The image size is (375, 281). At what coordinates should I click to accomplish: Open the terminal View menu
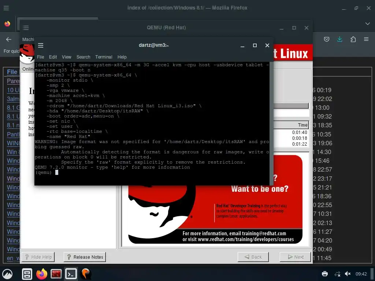67,57
